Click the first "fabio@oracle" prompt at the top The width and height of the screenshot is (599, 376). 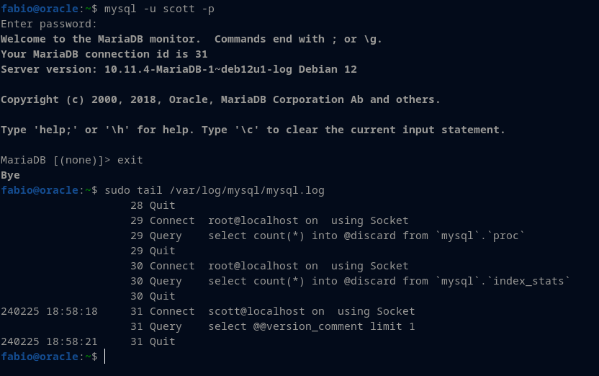(x=42, y=9)
